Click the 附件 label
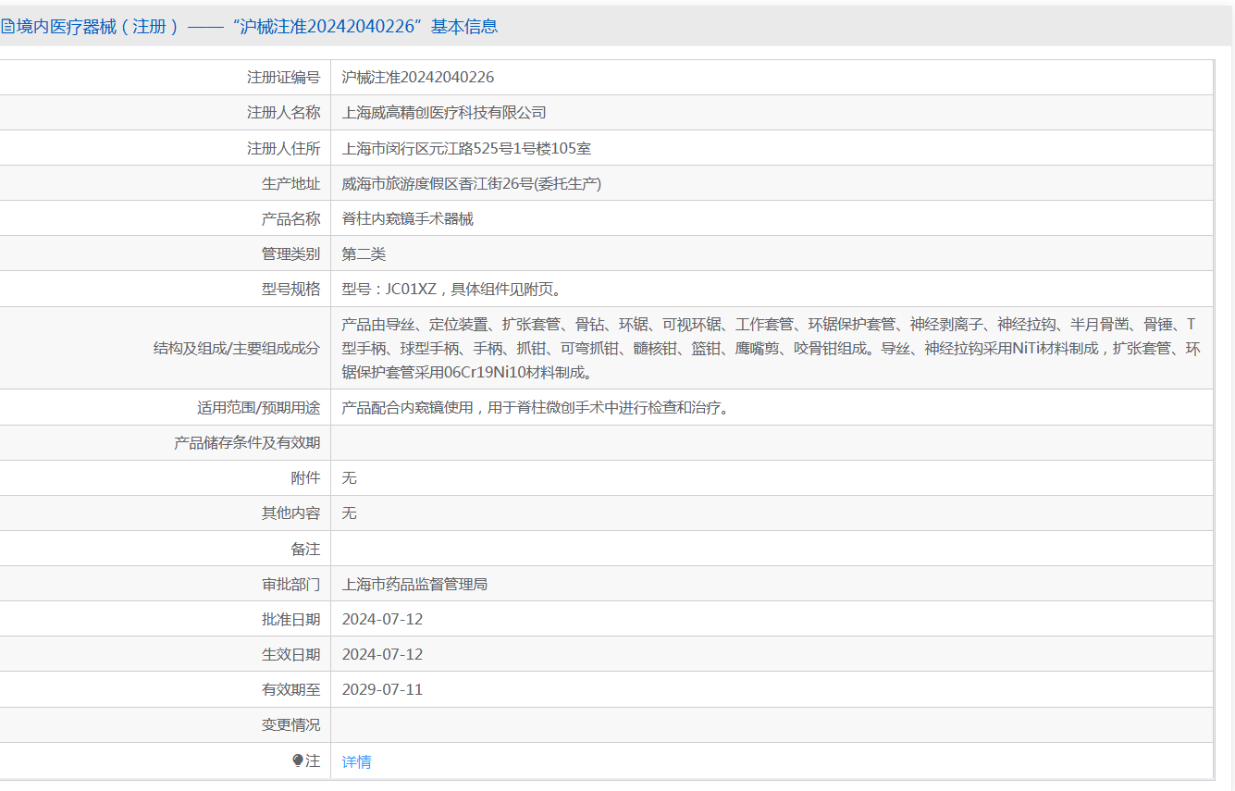The height and width of the screenshot is (791, 1235). [x=305, y=477]
